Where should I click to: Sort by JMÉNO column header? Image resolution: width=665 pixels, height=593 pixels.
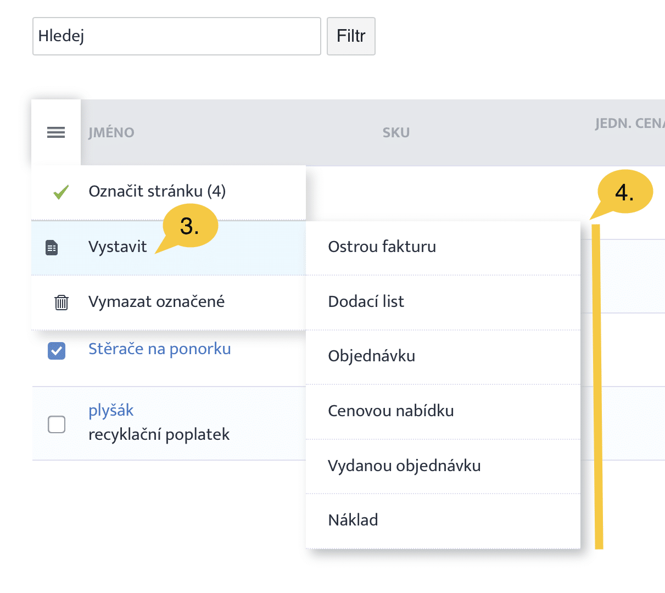pyautogui.click(x=111, y=133)
